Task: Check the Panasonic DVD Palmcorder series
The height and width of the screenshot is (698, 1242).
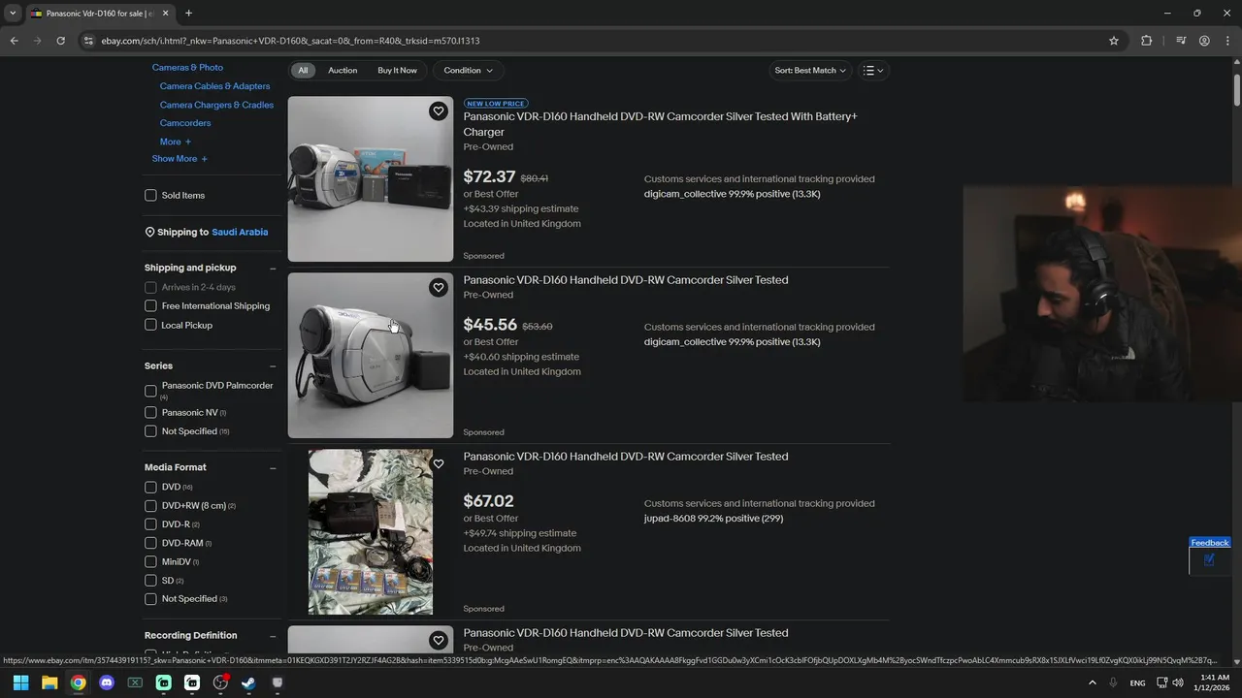Action: coord(150,391)
